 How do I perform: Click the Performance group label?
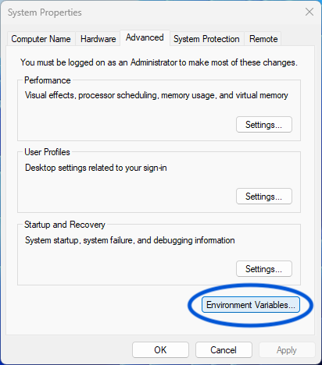pyautogui.click(x=48, y=80)
